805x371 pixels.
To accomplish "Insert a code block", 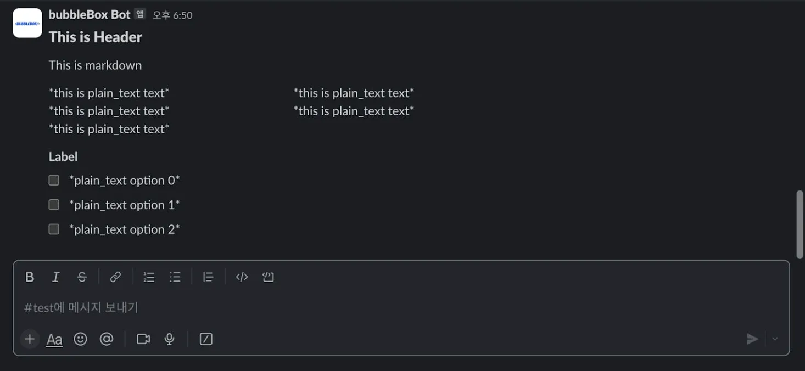I will coord(268,277).
